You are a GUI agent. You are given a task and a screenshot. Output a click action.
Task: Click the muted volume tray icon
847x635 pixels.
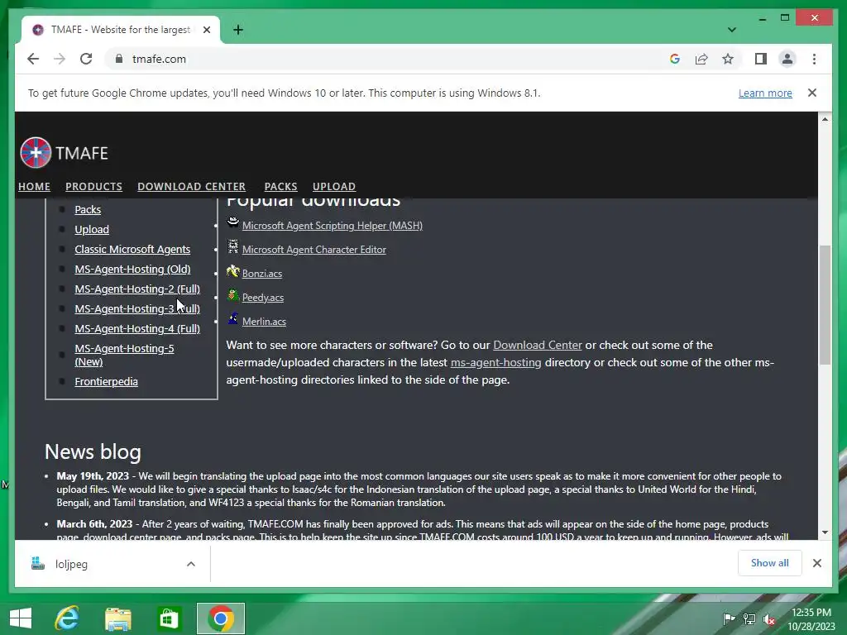tap(769, 619)
